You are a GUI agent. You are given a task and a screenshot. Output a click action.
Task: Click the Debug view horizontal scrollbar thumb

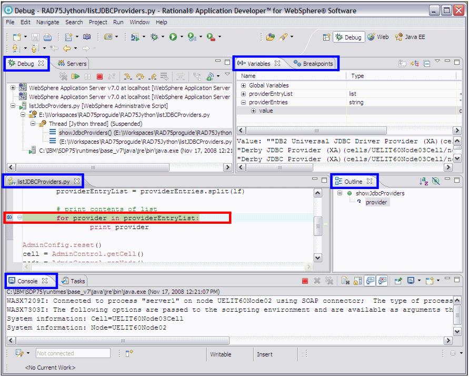(93, 167)
